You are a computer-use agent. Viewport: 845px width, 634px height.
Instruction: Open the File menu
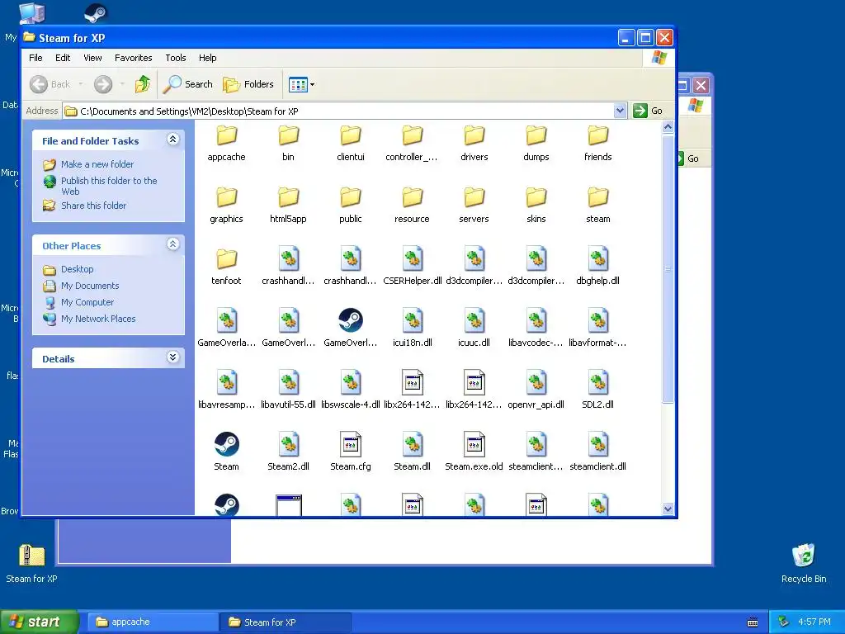(x=35, y=58)
